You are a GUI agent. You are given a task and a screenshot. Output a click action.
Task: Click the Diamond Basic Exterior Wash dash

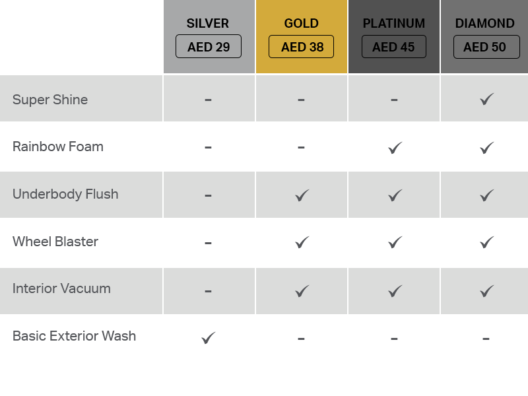486,339
